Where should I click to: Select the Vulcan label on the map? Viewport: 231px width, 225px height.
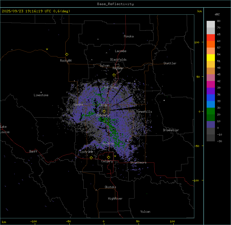145,212
